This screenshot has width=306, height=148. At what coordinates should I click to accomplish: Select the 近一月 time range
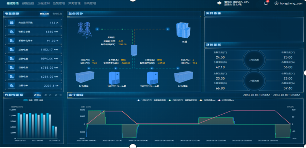coord(48,95)
